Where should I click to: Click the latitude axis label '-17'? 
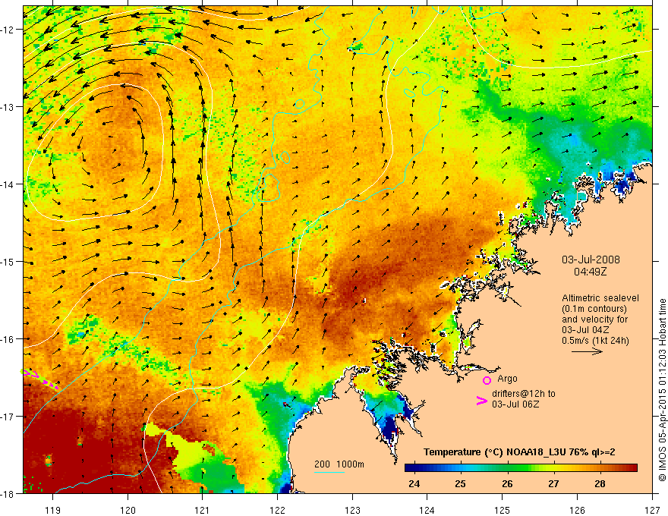tap(8, 417)
